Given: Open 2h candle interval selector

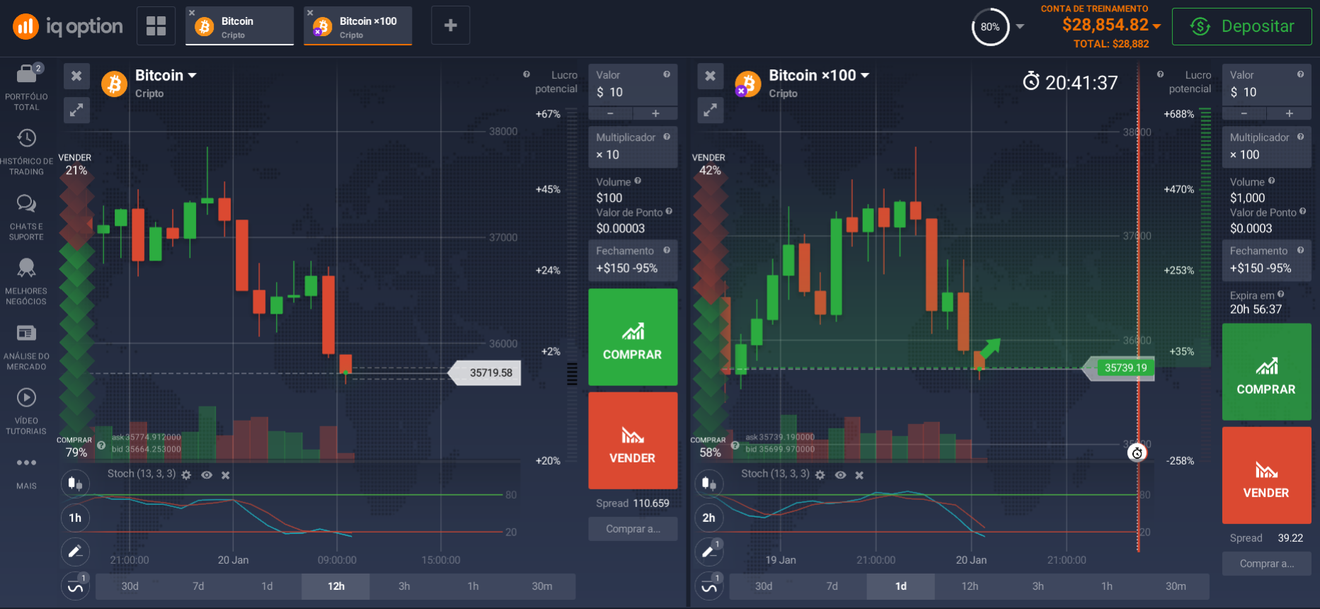Looking at the screenshot, I should pos(708,518).
